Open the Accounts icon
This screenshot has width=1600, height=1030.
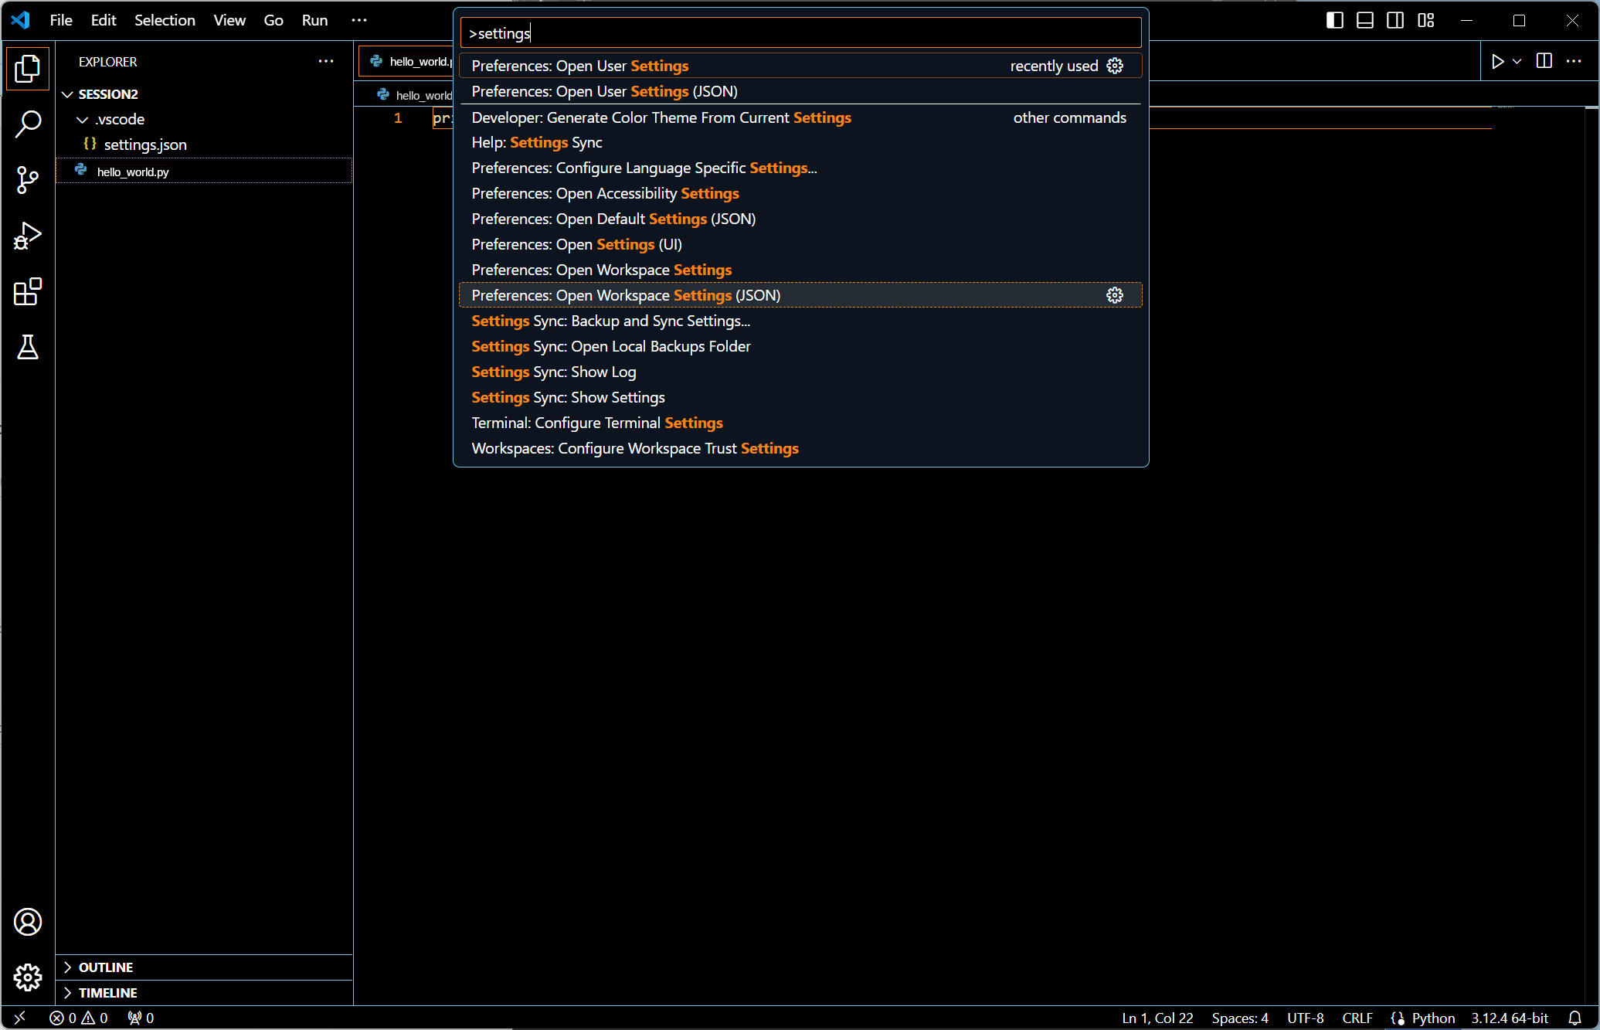point(28,922)
